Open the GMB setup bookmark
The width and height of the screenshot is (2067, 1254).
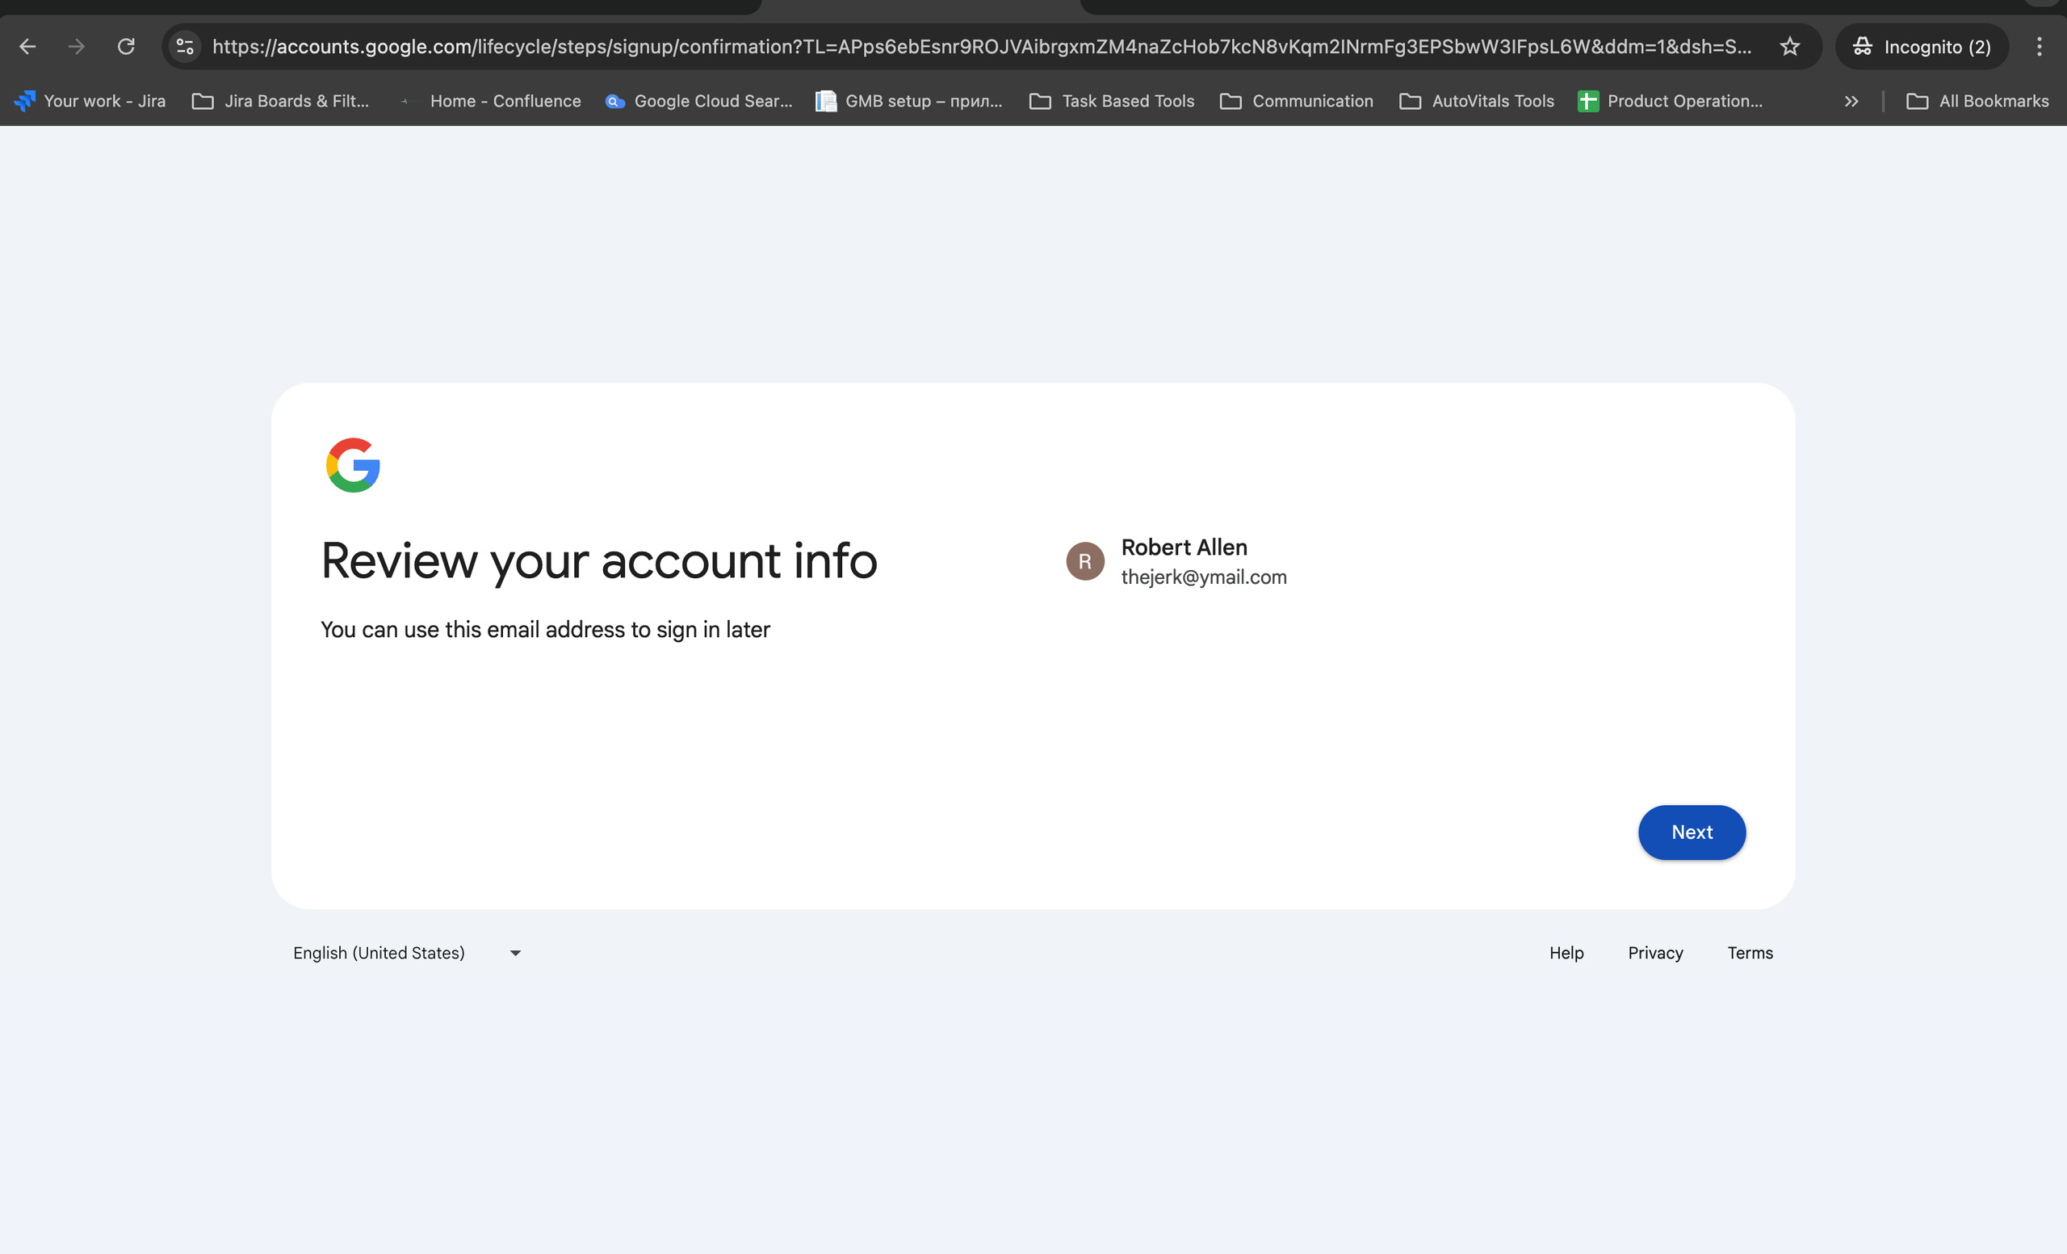909,102
